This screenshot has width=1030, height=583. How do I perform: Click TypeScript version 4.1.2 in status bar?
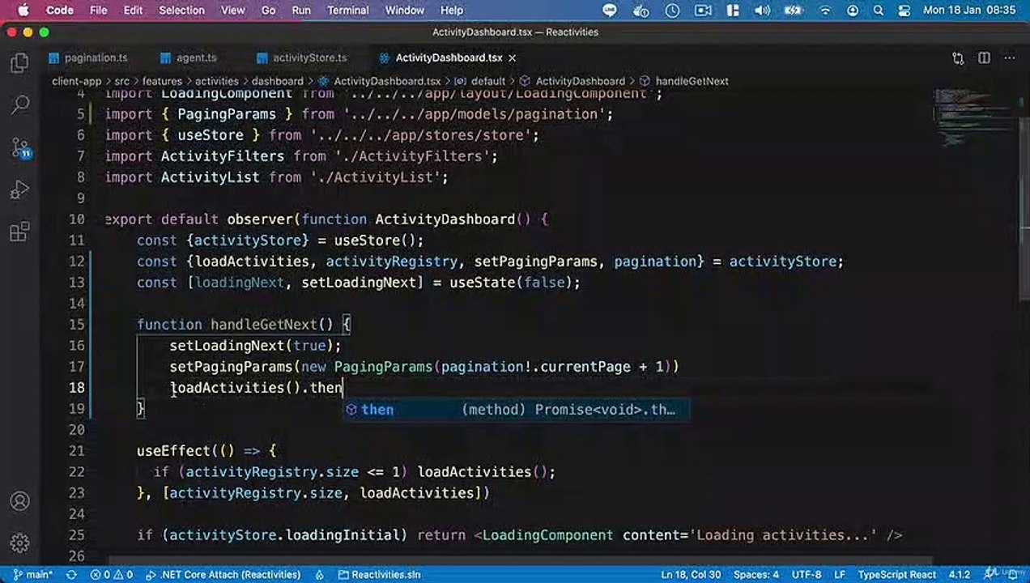(x=958, y=575)
